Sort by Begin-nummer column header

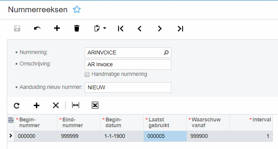point(36,123)
